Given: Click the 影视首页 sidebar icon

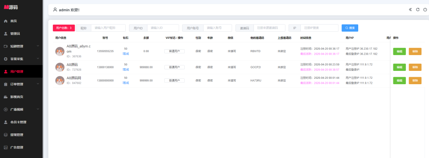Looking at the screenshot, I should [x=6, y=97].
